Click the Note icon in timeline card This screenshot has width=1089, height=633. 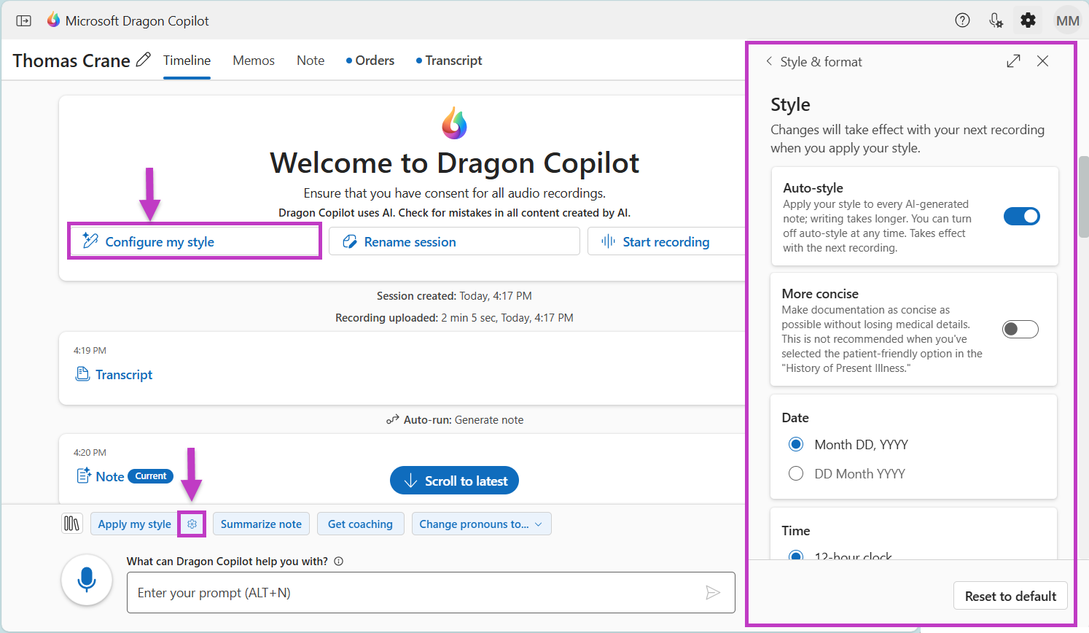[84, 476]
